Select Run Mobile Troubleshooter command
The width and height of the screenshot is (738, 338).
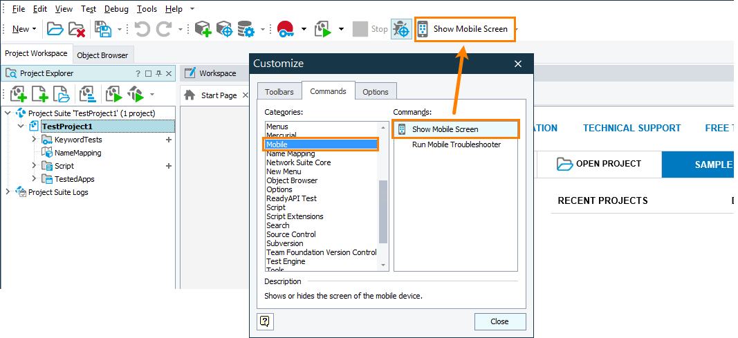pos(456,144)
